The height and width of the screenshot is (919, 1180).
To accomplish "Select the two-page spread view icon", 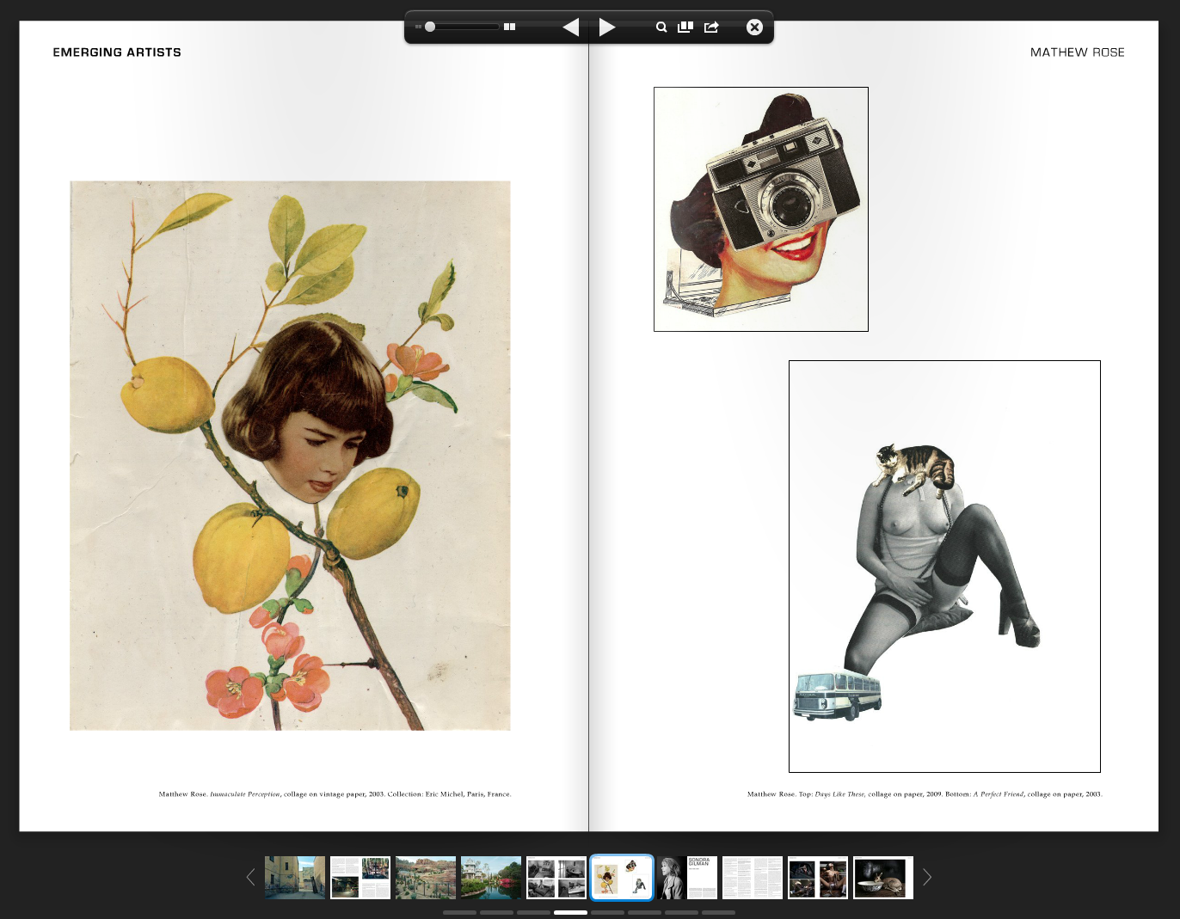I will pos(509,27).
